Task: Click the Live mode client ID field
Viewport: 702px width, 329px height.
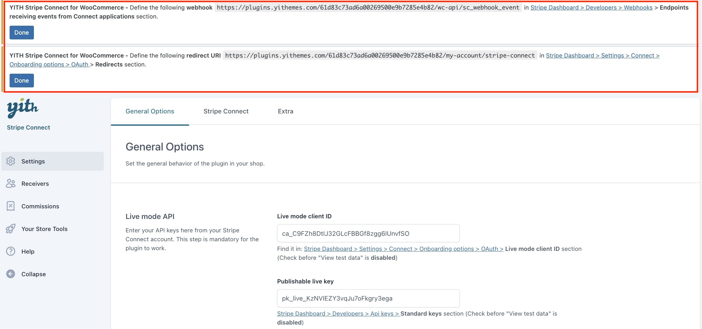Action: coord(368,233)
